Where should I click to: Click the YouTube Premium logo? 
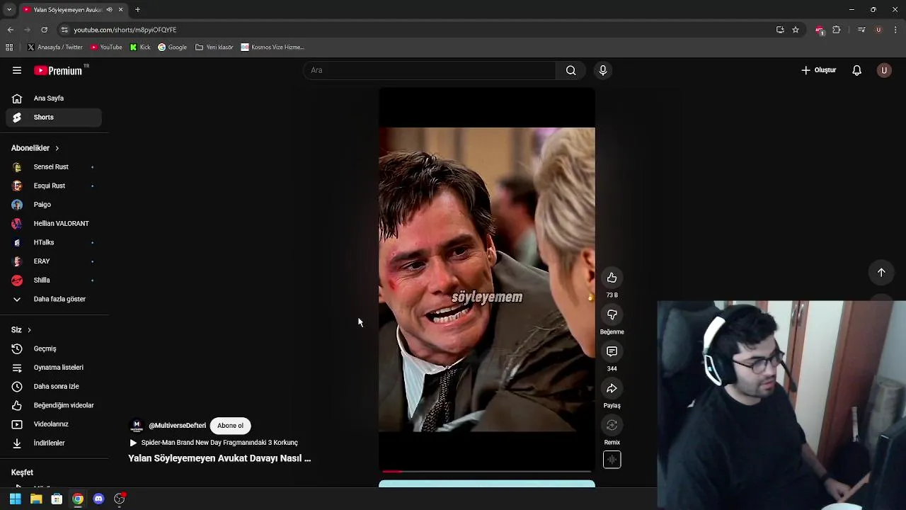59,70
